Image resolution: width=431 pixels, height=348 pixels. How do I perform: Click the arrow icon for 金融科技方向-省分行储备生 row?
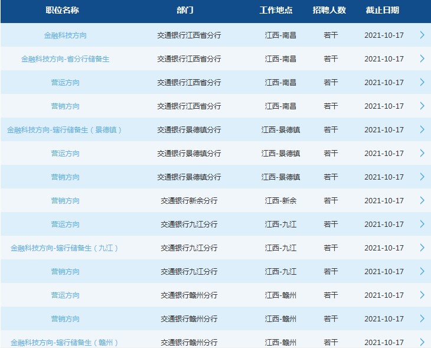[x=422, y=58]
